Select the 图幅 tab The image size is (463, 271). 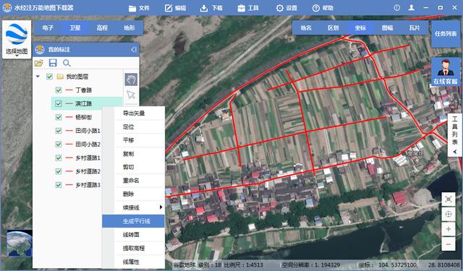tap(388, 27)
